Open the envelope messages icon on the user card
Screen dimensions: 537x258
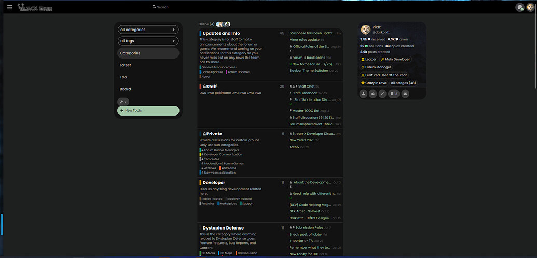coord(405,94)
